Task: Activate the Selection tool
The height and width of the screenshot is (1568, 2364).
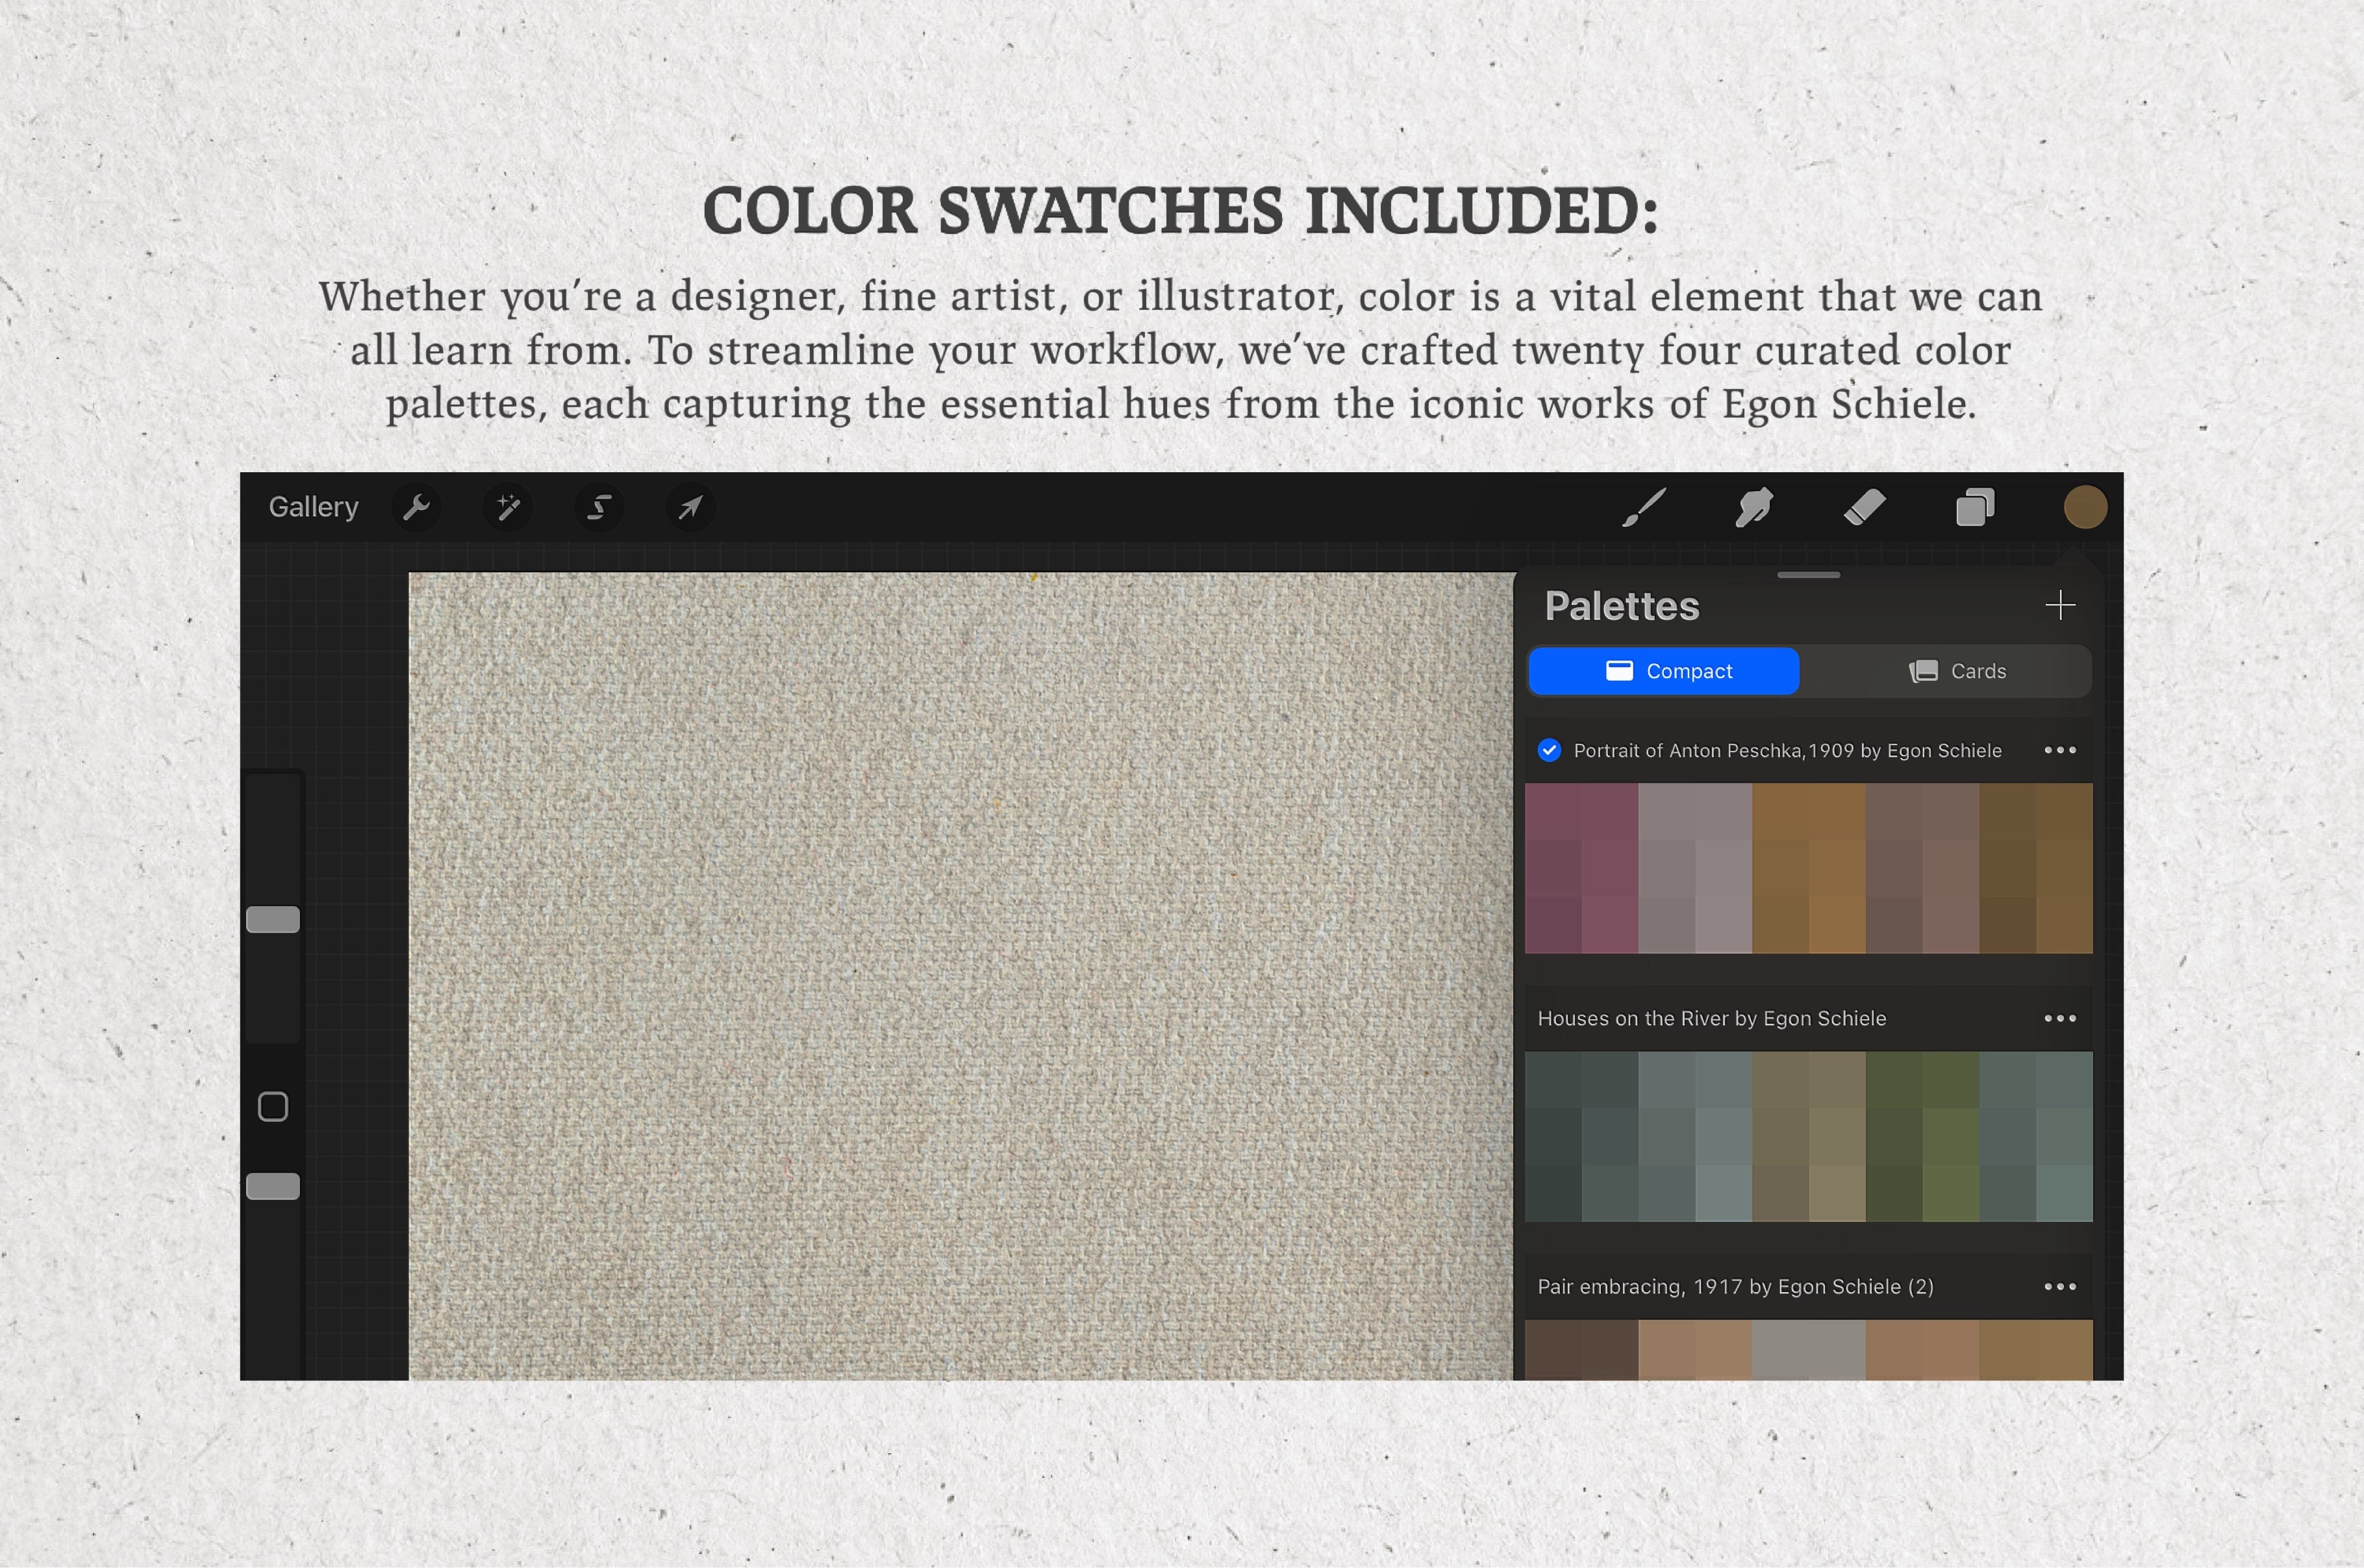Action: 597,507
